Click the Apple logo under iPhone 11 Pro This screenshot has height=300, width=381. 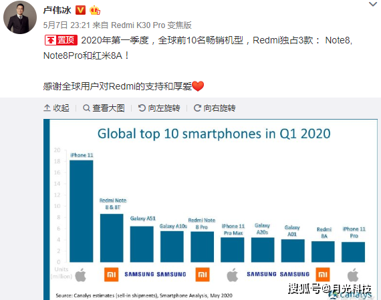point(353,275)
